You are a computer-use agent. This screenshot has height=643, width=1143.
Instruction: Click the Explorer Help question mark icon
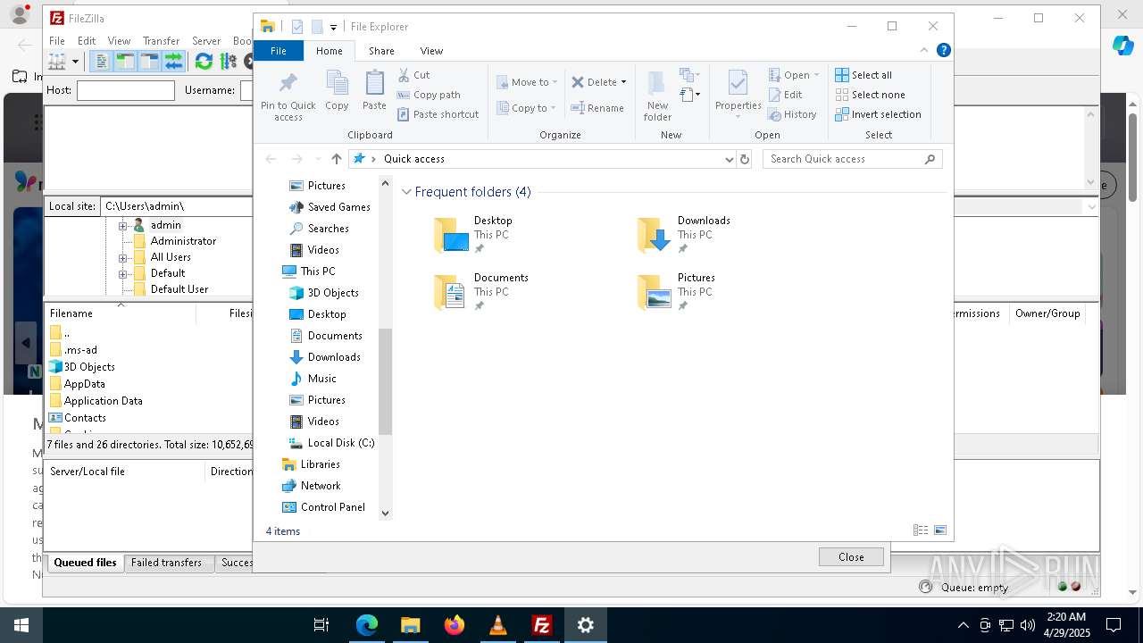point(943,51)
